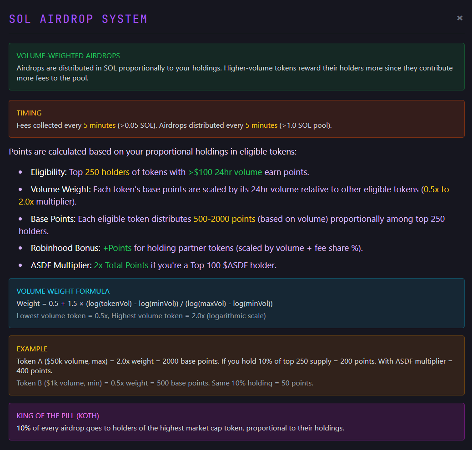The height and width of the screenshot is (450, 472).
Task: Click the green '+Points' text
Action: coord(117,248)
